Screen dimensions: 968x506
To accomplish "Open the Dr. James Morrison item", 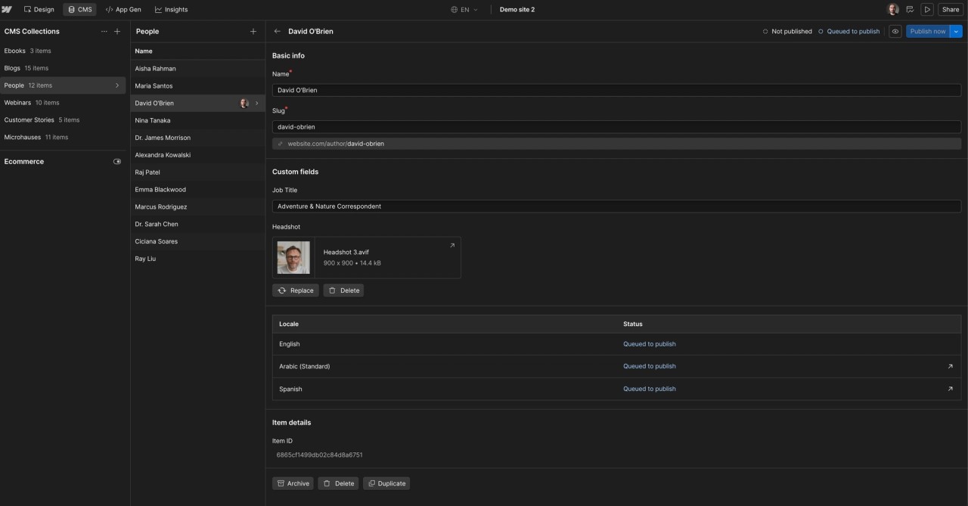I will (197, 138).
